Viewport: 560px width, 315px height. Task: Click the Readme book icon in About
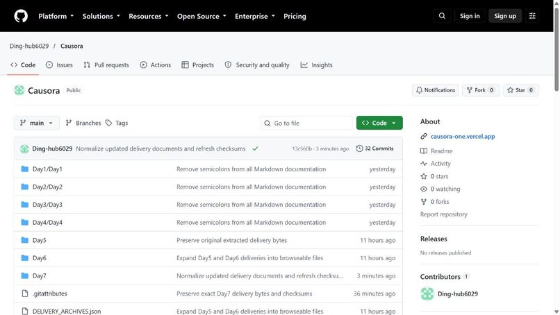tap(424, 151)
